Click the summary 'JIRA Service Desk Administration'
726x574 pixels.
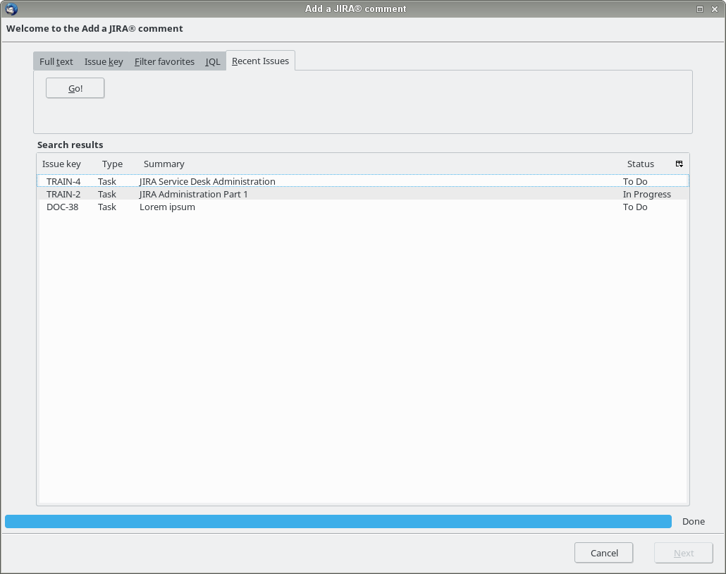(207, 181)
